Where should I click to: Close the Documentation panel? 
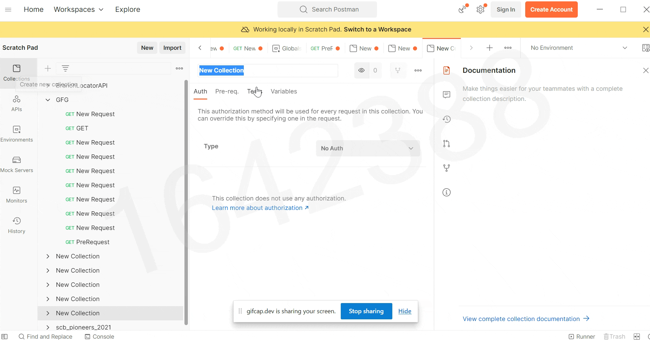[646, 70]
